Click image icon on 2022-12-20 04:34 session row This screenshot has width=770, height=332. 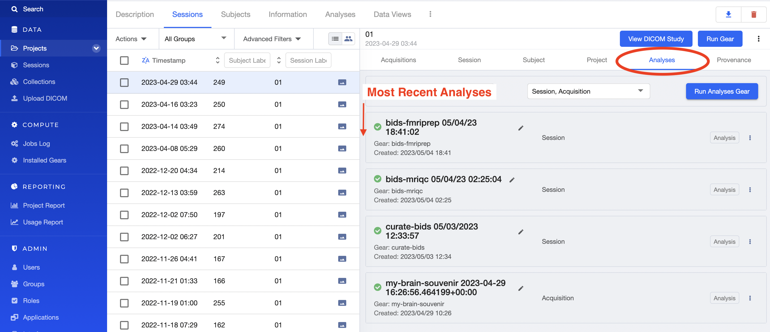[x=342, y=170]
